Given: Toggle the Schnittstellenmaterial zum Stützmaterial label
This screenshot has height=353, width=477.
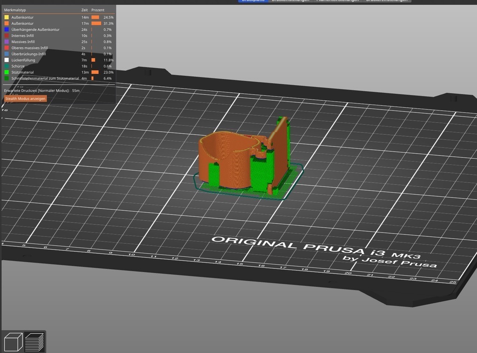Looking at the screenshot, I should pyautogui.click(x=45, y=78).
